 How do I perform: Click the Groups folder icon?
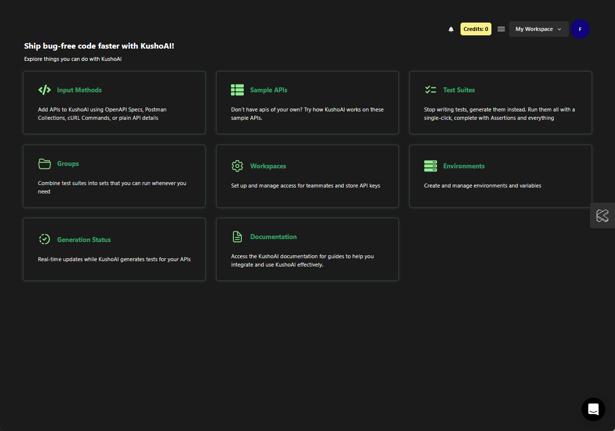click(45, 163)
